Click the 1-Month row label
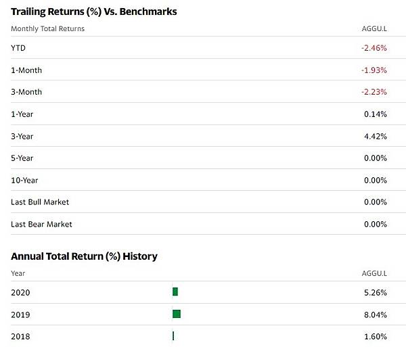This screenshot has height=347, width=406. tap(26, 70)
